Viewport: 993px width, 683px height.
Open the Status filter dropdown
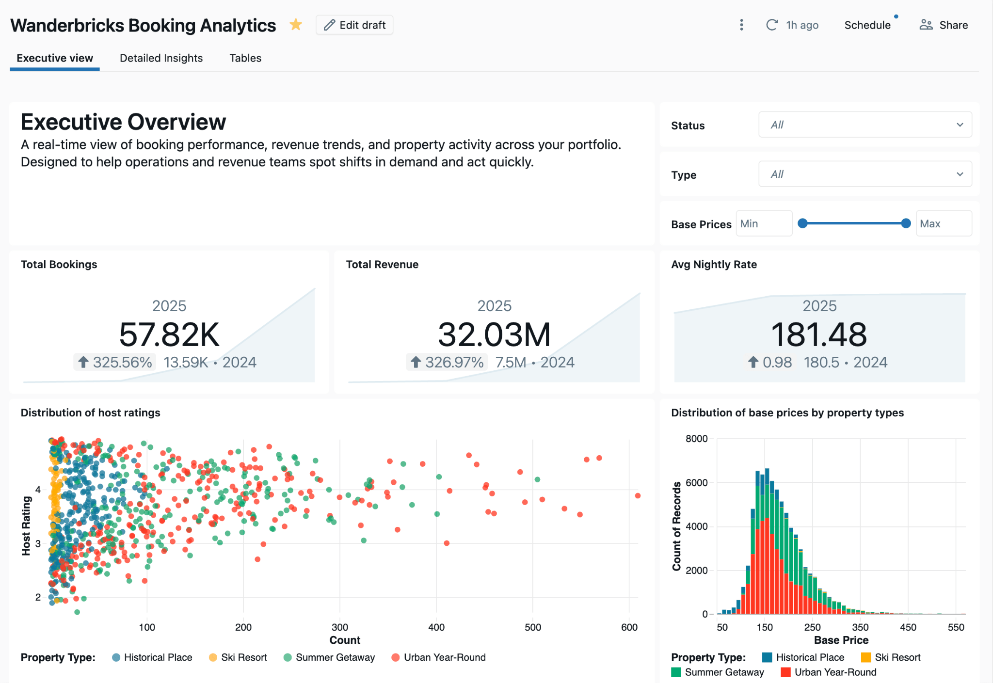865,125
